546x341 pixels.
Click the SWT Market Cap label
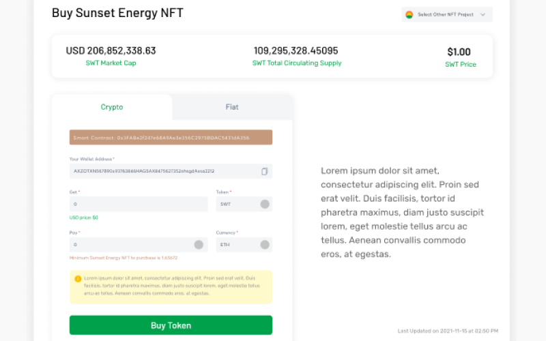(x=111, y=63)
